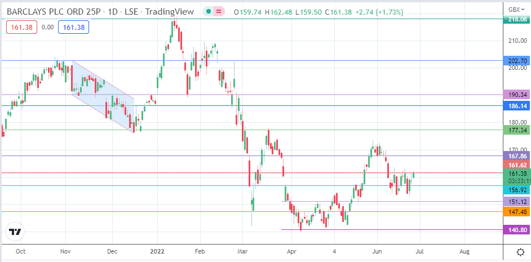Open chart settings gear icon
531x262 pixels.
tap(520, 252)
